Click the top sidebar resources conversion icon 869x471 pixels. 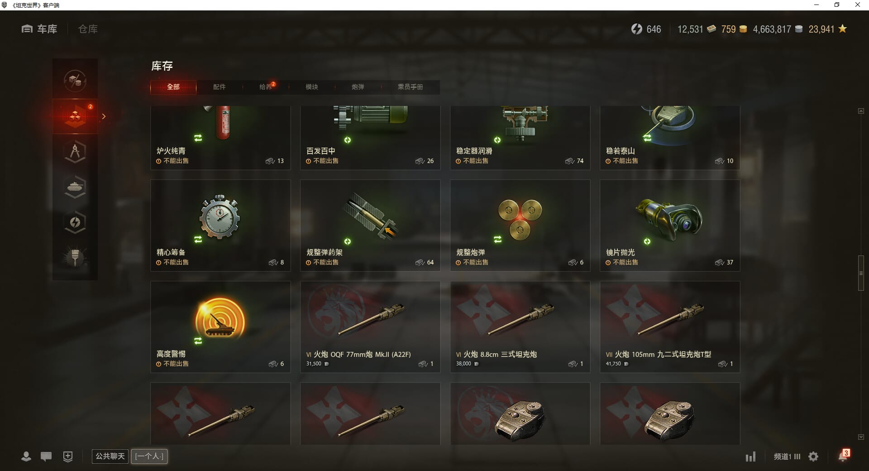(75, 81)
